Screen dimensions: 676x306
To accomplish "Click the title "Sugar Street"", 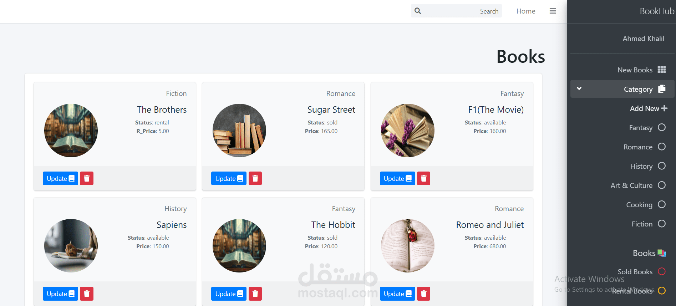I will coord(331,109).
